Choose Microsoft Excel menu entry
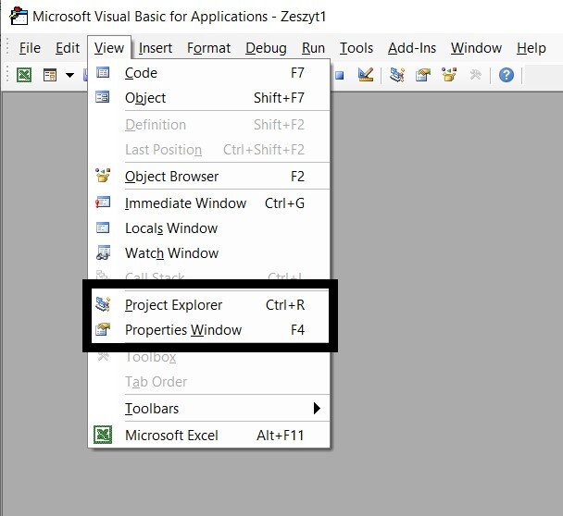The height and width of the screenshot is (516, 563). pyautogui.click(x=209, y=436)
